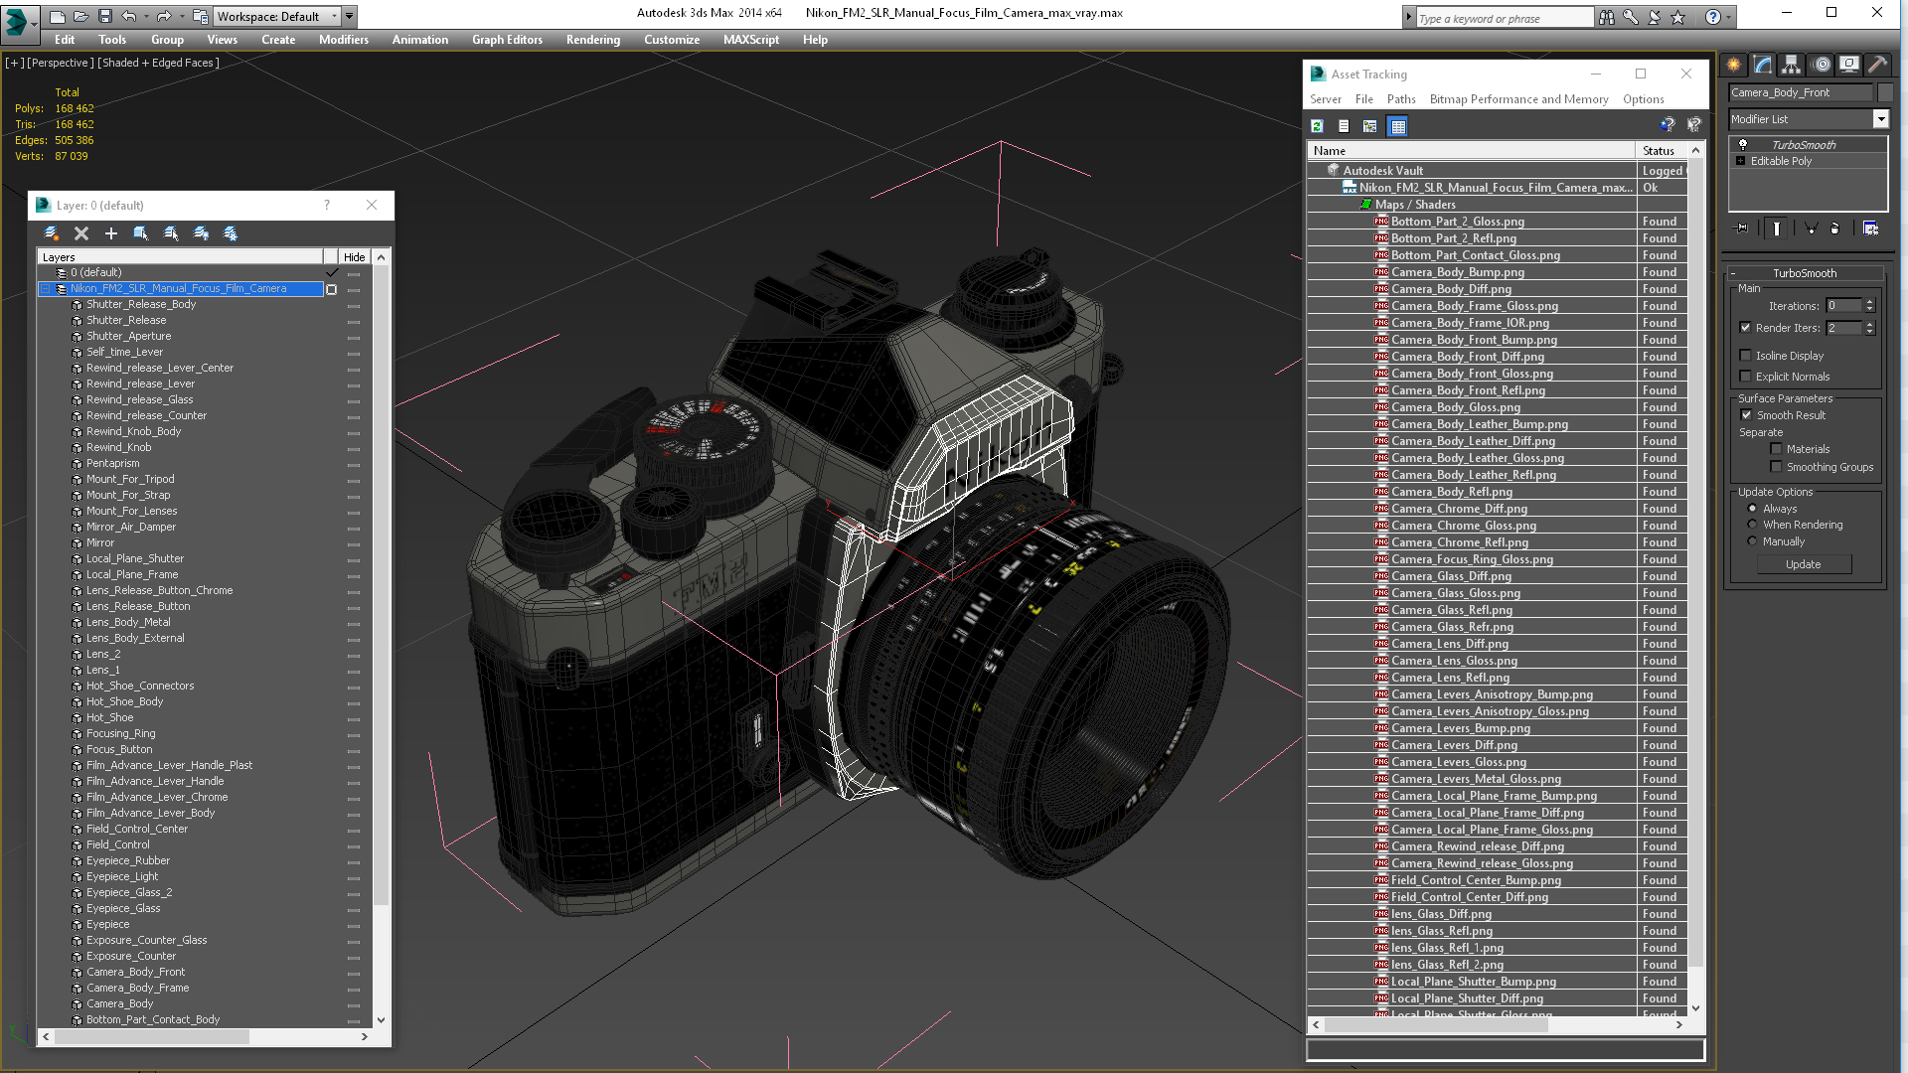
Task: Click the Delete Layer X icon
Action: pyautogui.click(x=81, y=233)
